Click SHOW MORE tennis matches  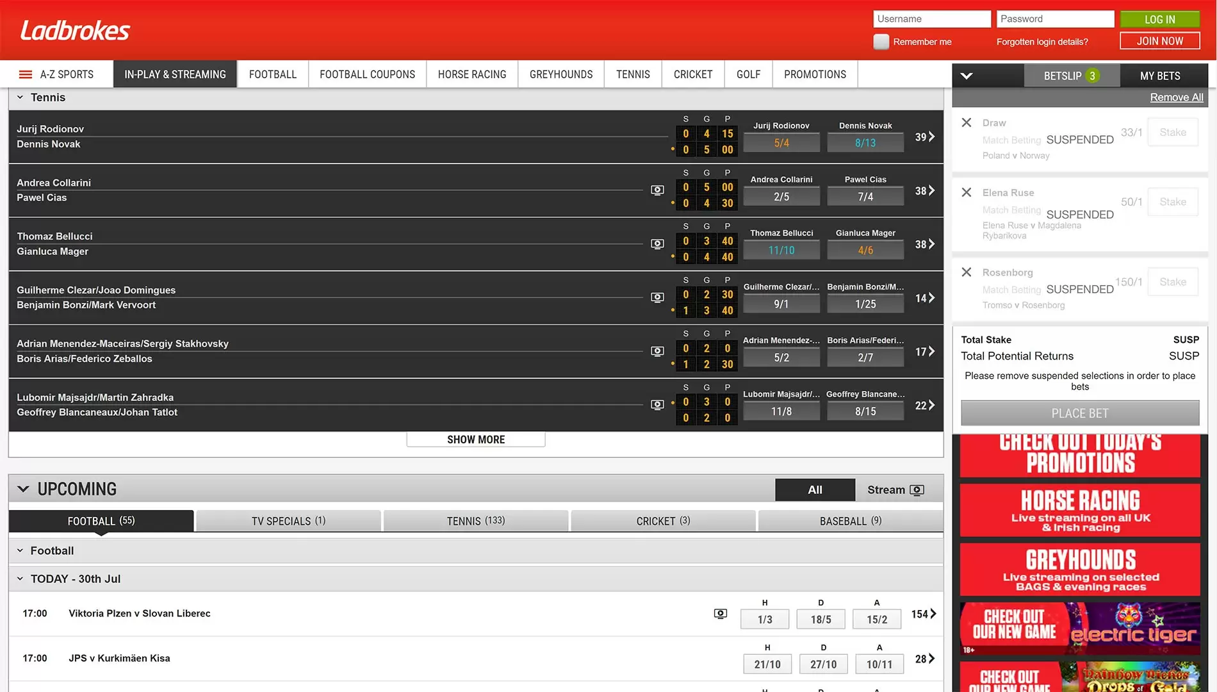[476, 440]
